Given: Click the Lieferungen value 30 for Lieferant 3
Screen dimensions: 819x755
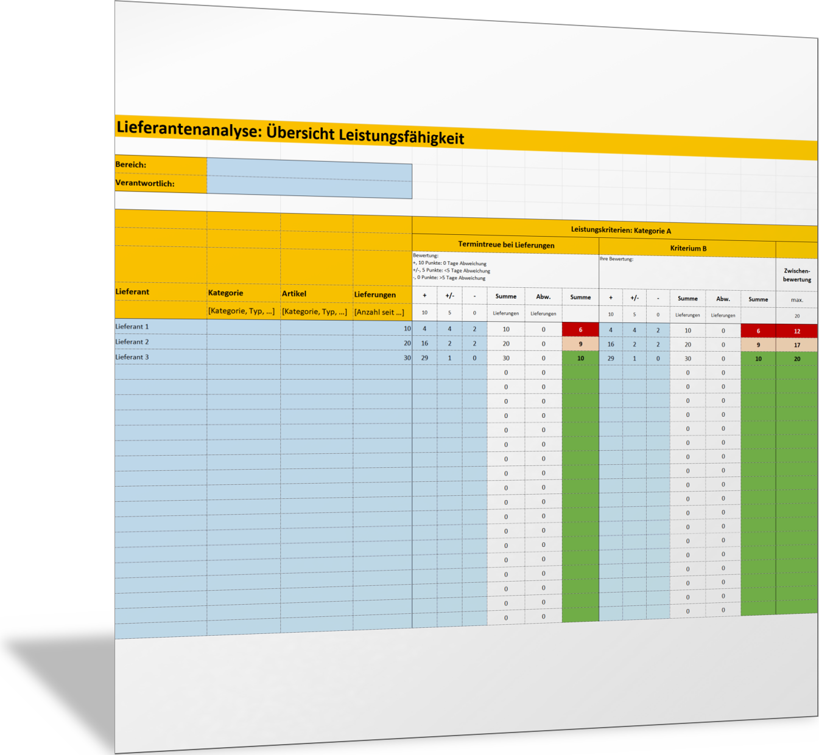Looking at the screenshot, I should point(382,358).
